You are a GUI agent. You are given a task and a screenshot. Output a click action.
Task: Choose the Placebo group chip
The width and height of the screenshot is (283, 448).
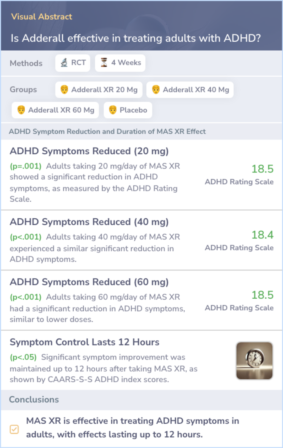tap(128, 110)
